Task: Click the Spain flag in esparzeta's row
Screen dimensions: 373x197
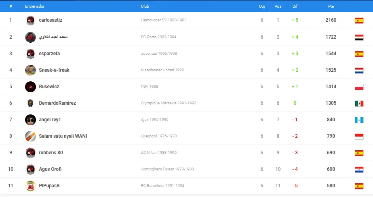Action: click(x=359, y=54)
